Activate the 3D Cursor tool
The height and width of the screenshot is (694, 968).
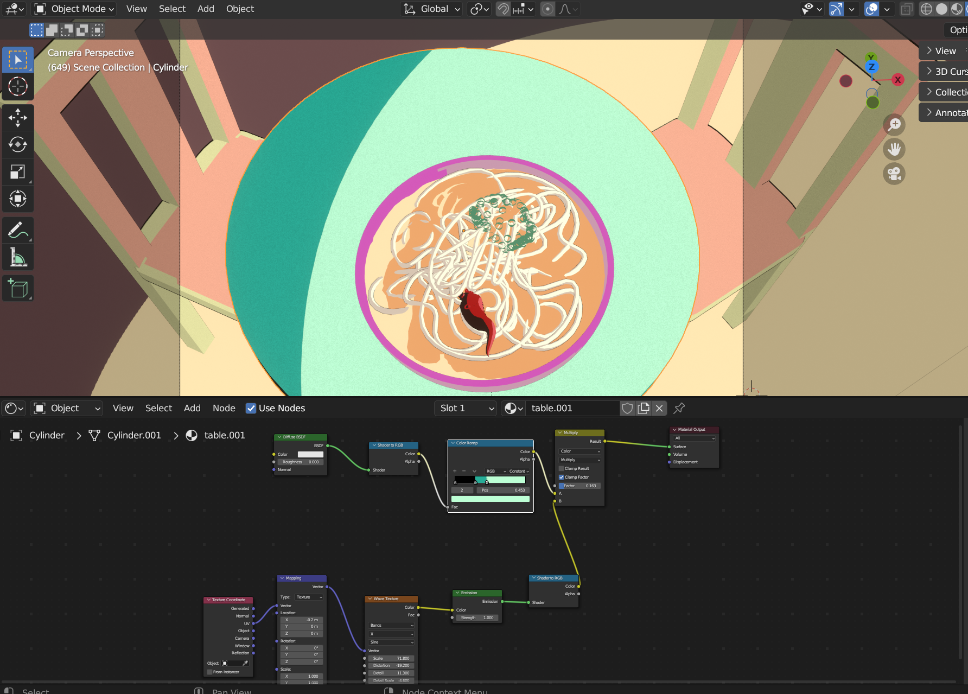coord(18,87)
